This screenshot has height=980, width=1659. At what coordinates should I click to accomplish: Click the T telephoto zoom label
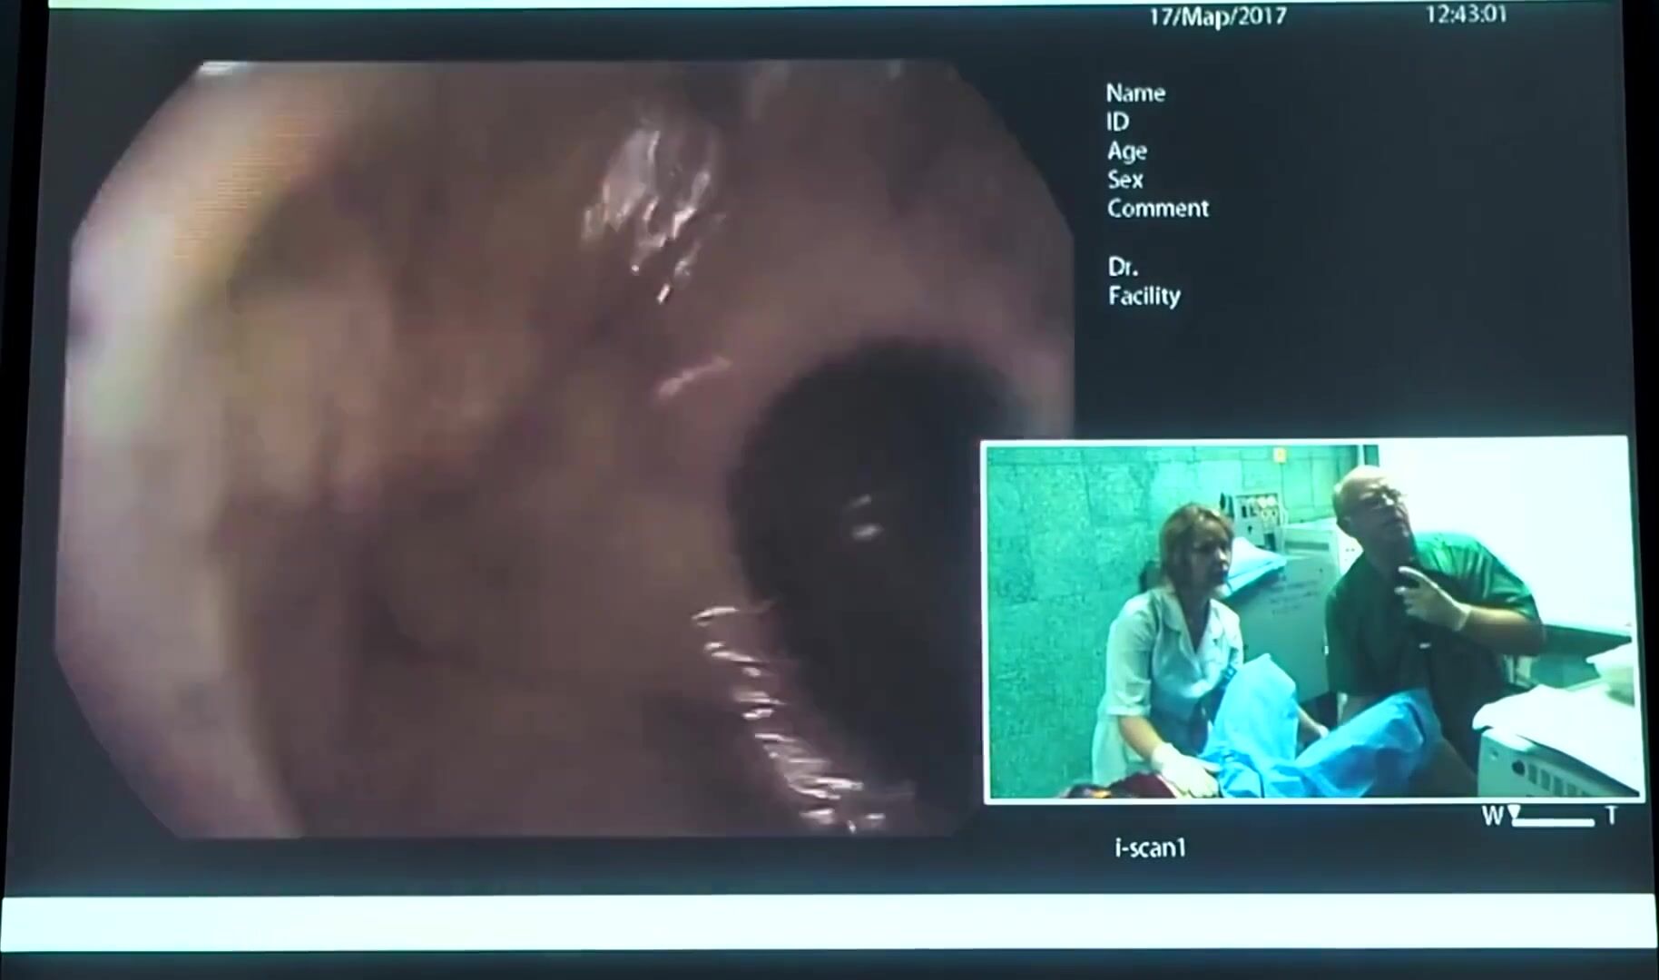click(1611, 816)
